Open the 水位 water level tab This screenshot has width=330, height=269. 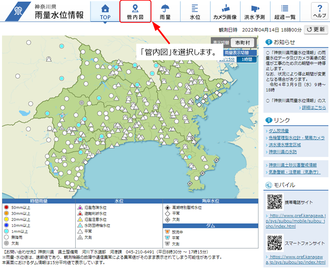pyautogui.click(x=195, y=11)
